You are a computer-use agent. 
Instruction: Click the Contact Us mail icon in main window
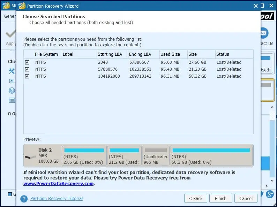[264, 33]
